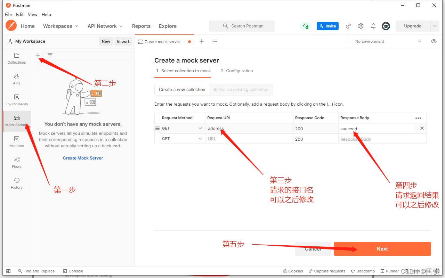Viewport: 445px width, 278px height.
Task: Click the Postman logo icon
Action: coord(11,26)
